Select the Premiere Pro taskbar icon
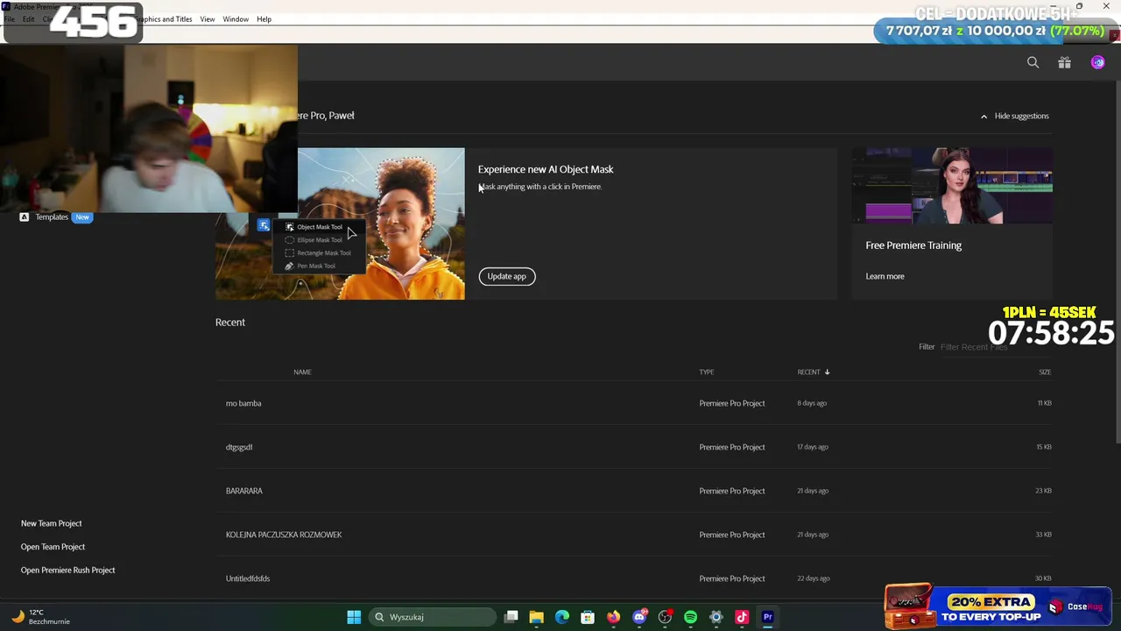Viewport: 1121px width, 631px height. (767, 617)
